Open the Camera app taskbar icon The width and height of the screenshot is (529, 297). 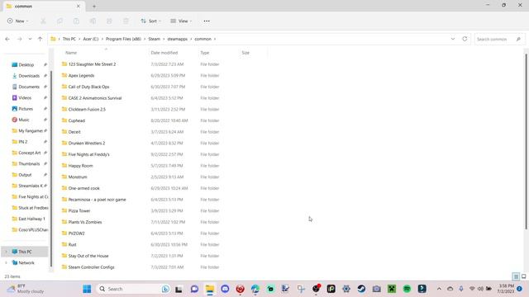pyautogui.click(x=377, y=289)
